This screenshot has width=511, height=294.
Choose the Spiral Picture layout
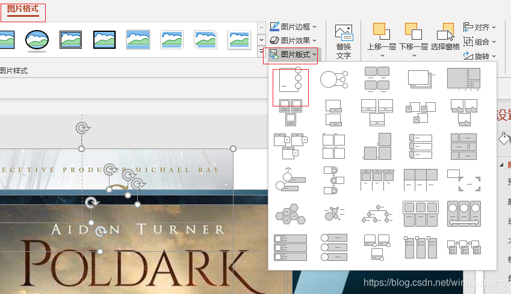click(x=463, y=79)
